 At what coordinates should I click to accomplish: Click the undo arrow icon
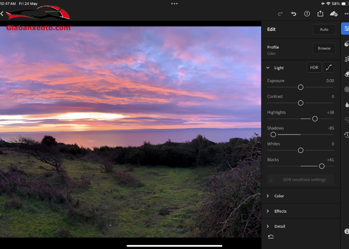(x=294, y=14)
